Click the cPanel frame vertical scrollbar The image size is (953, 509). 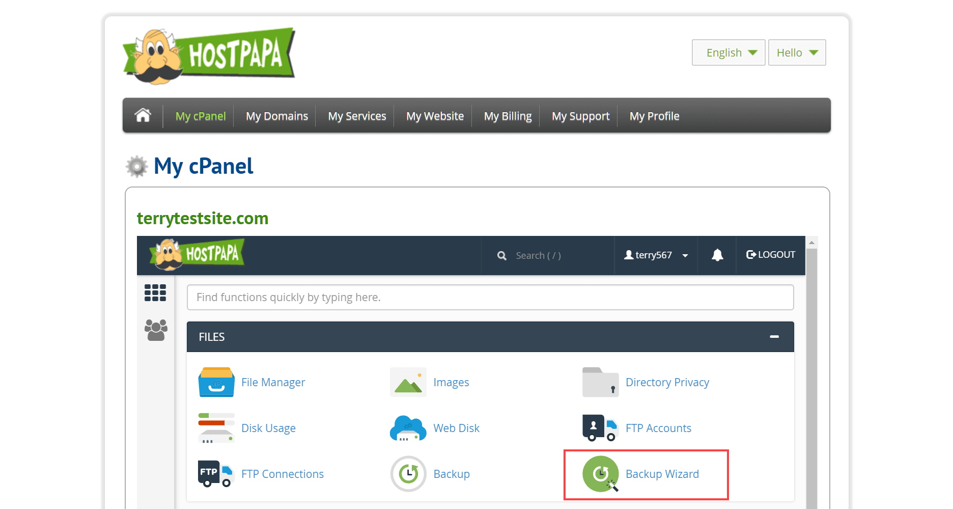click(x=812, y=378)
